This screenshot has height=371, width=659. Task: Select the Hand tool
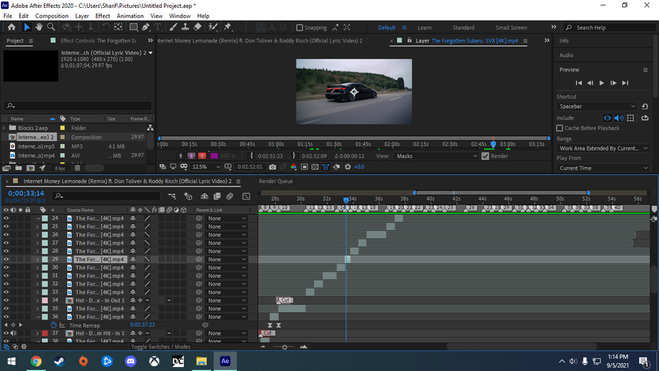39,27
